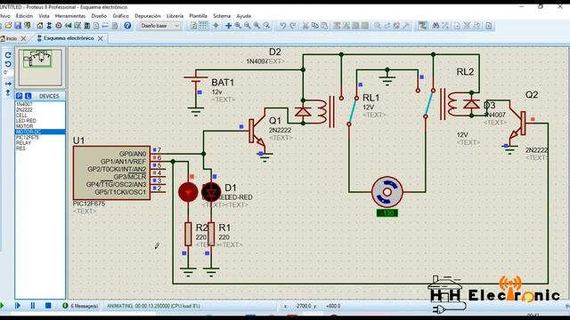Viewport: 570px width, 320px height.
Task: Select MOTOR-DC in the devices list
Action: [40, 132]
